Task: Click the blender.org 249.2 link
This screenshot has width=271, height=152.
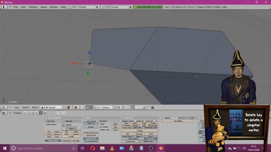Action: pos(148,7)
